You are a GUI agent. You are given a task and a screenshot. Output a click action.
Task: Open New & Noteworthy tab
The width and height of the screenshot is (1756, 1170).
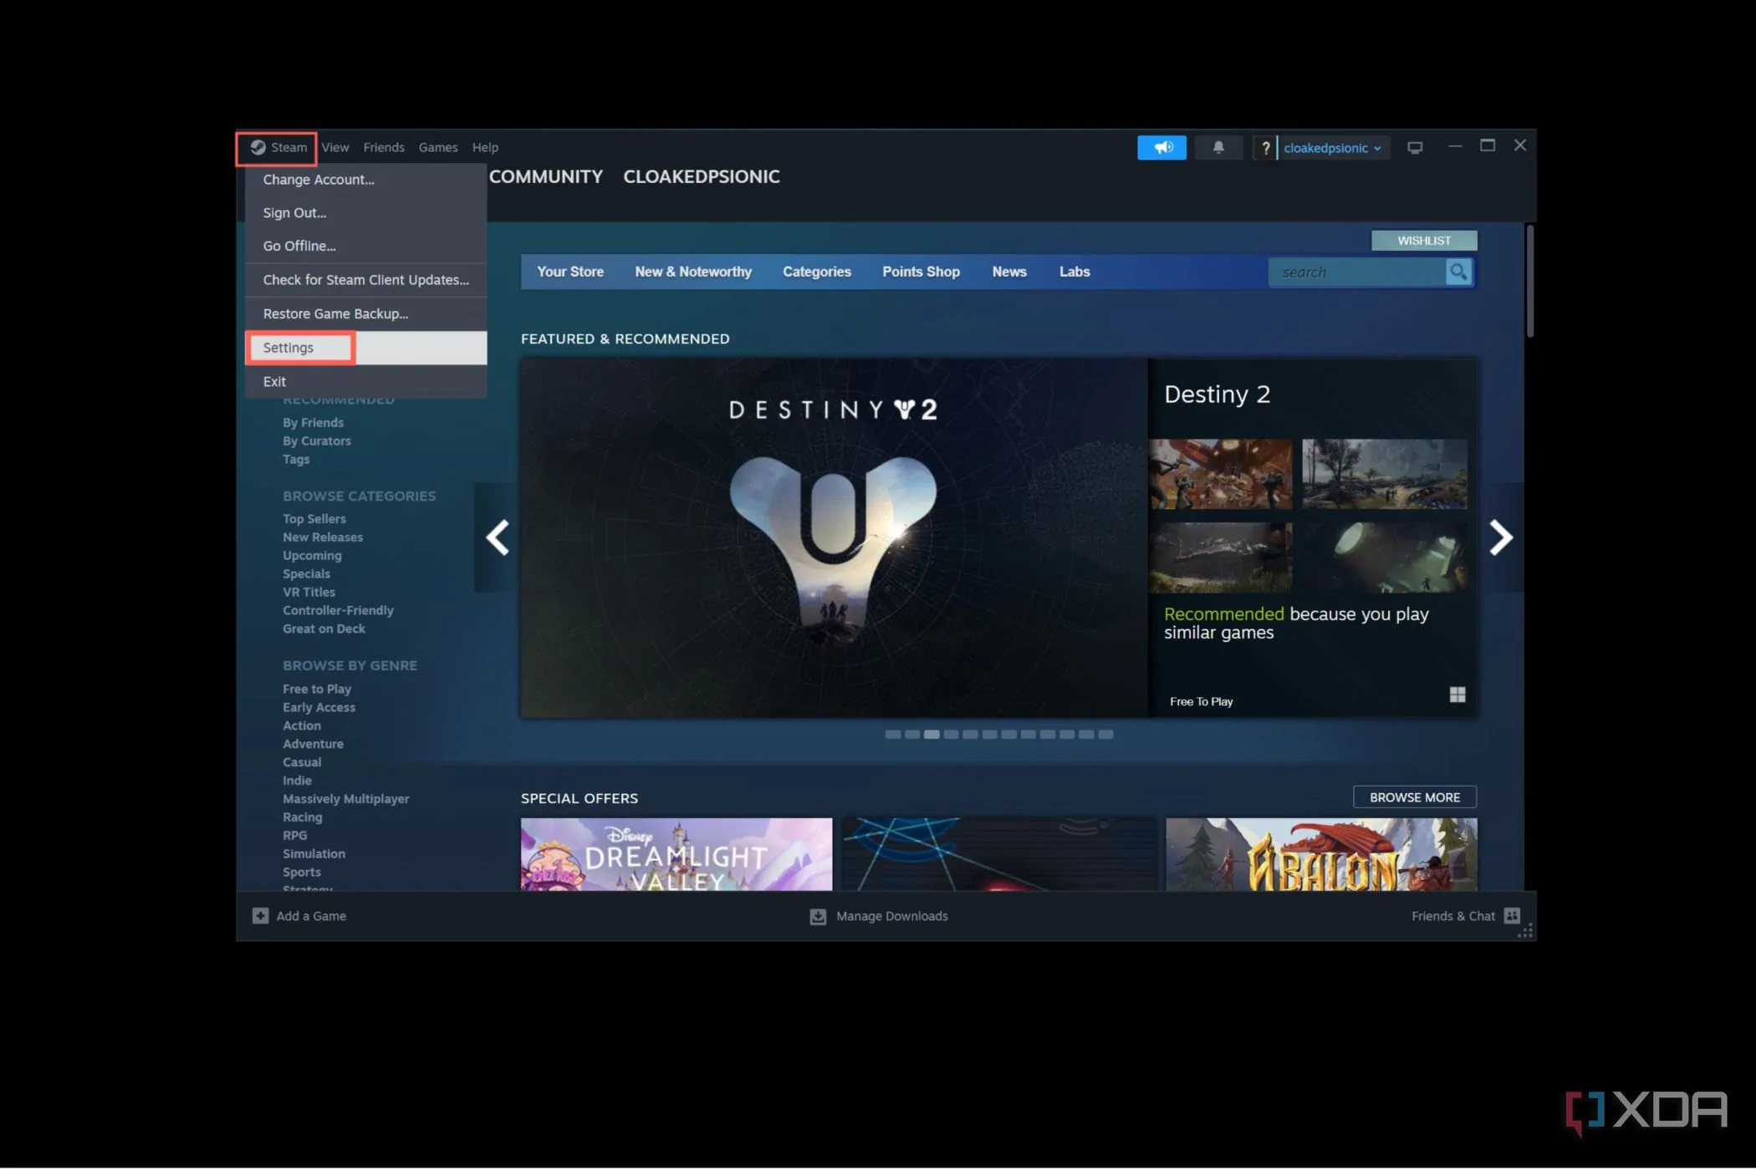[693, 272]
